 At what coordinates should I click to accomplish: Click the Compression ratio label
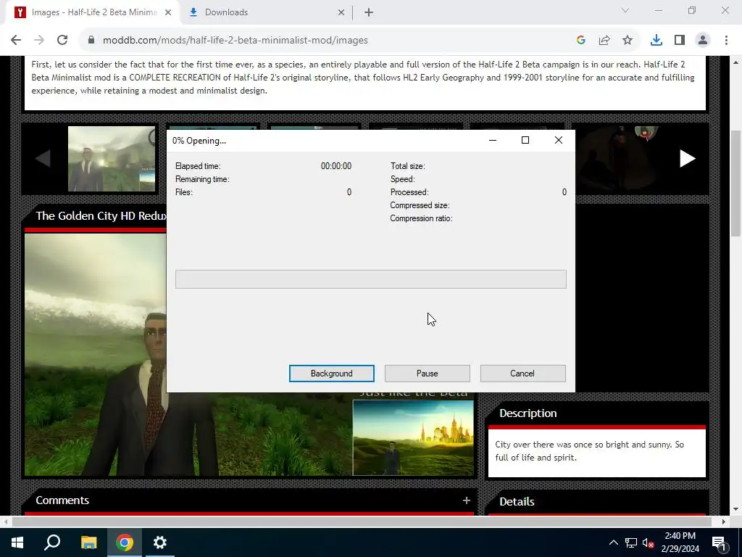(421, 218)
